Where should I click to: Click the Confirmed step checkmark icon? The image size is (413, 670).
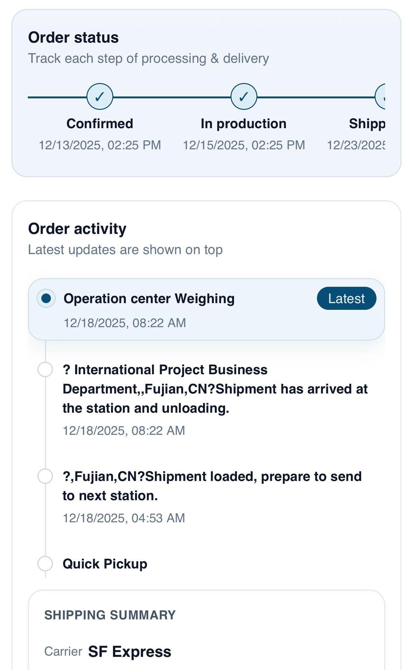100,96
